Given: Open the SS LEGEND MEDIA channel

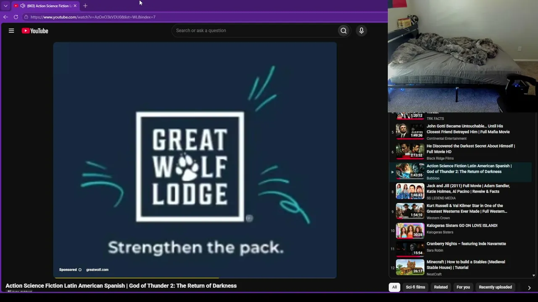Looking at the screenshot, I should click(441, 198).
